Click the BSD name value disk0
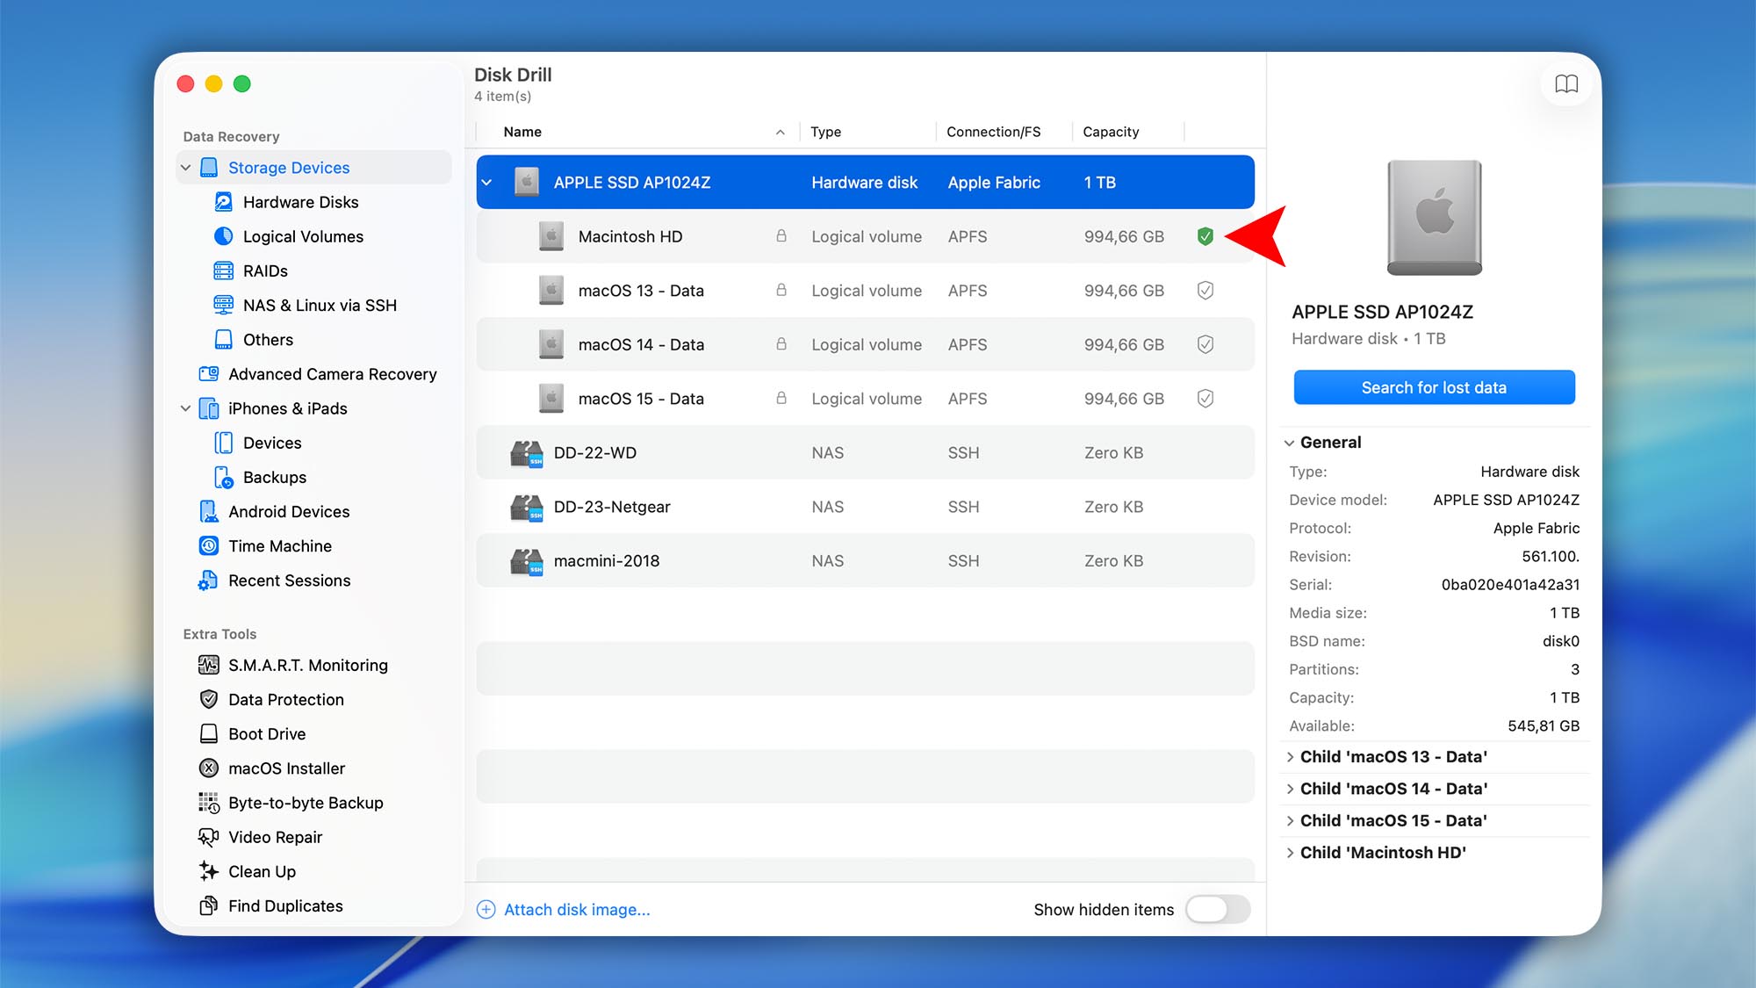 [1560, 641]
